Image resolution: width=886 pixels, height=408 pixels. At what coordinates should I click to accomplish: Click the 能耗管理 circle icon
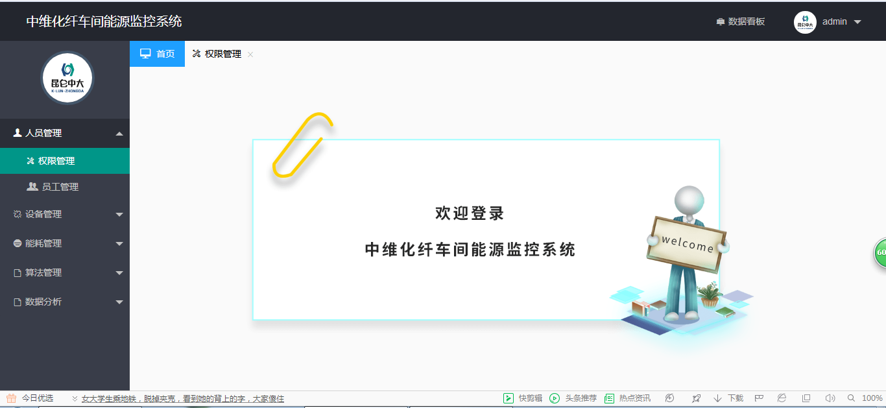(18, 243)
